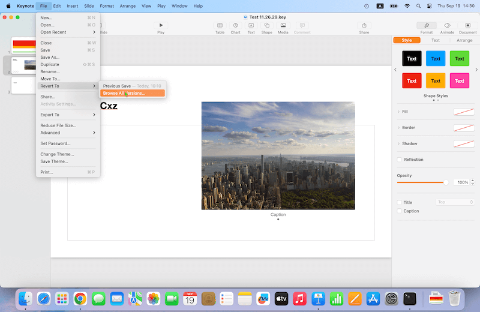Viewport: 480px width, 312px height.
Task: Enable the Reflection checkbox
Action: click(400, 160)
